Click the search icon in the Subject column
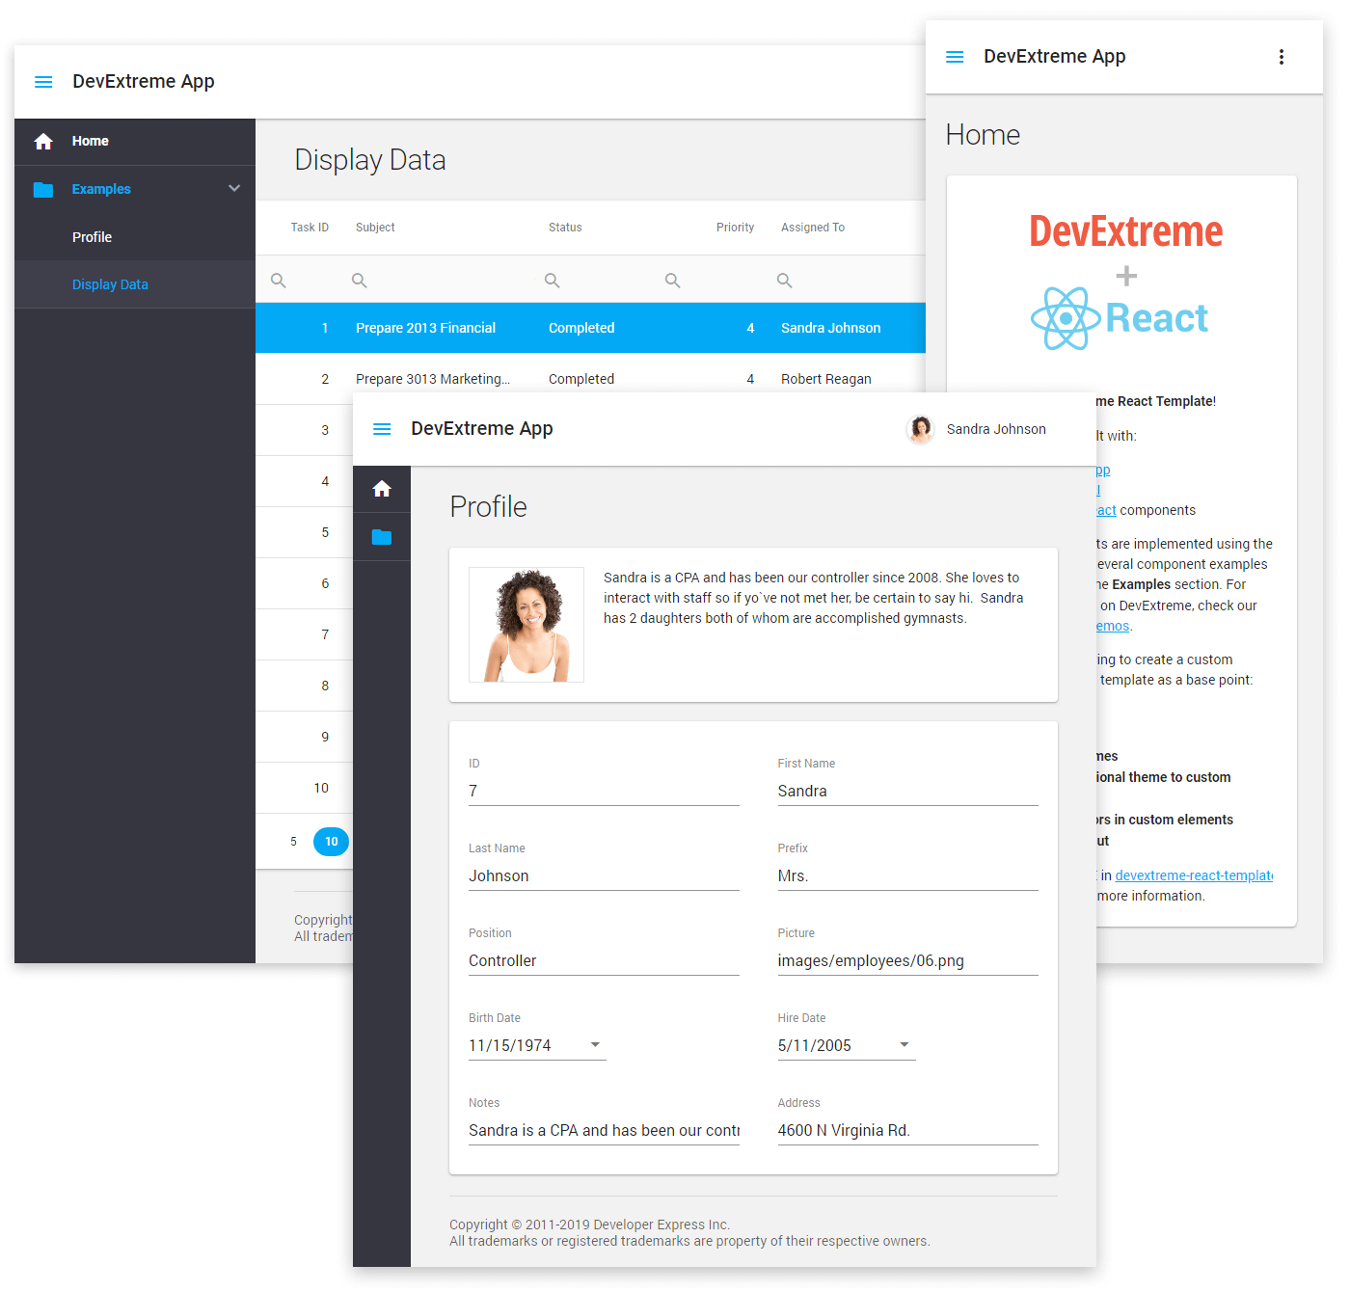1350x1292 pixels. pos(359,280)
